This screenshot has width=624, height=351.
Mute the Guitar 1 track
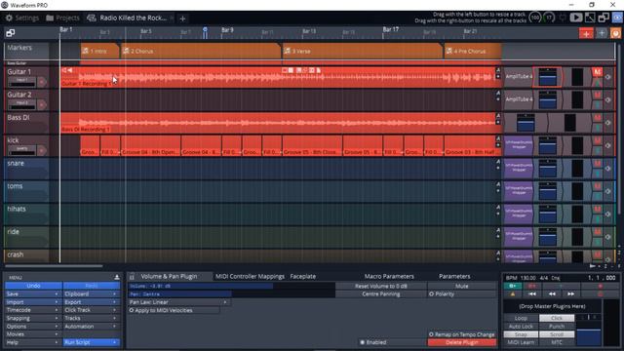(597, 71)
